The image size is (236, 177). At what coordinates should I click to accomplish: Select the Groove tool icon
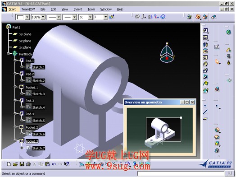[x=205, y=51]
